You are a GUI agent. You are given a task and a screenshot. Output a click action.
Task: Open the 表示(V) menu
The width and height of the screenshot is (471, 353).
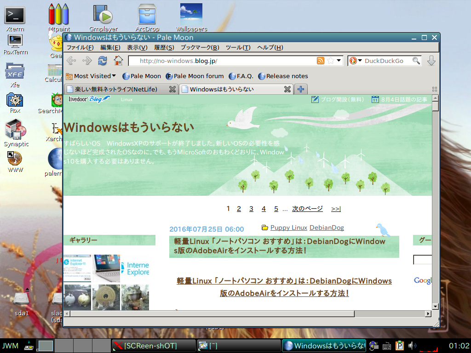pyautogui.click(x=137, y=47)
